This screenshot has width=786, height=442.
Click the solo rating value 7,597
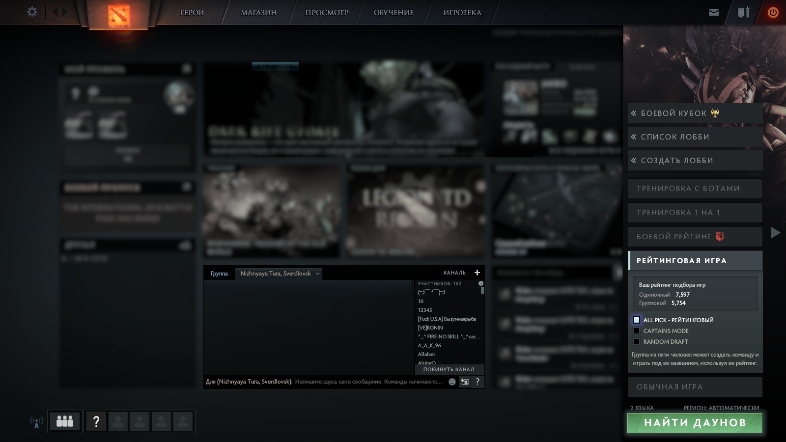click(682, 295)
